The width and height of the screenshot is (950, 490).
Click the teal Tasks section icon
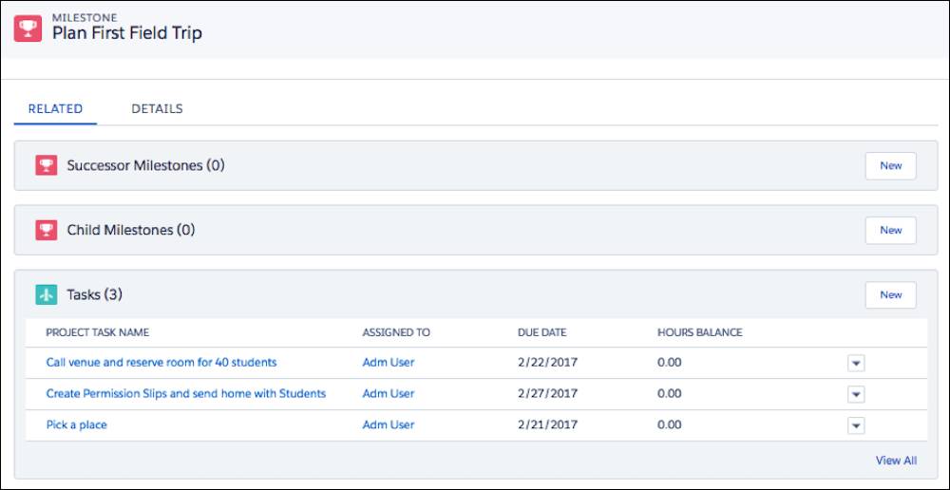(x=46, y=295)
